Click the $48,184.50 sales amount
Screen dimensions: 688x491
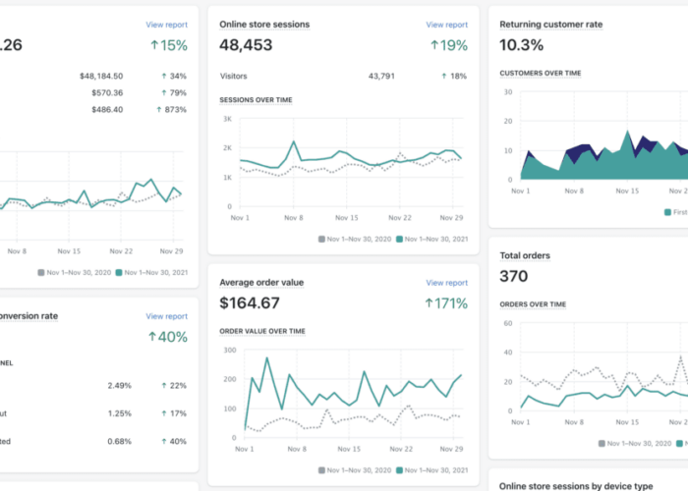click(101, 77)
